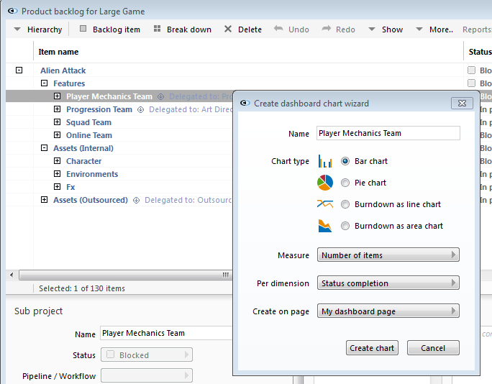This screenshot has width=492, height=384.
Task: Collapse the Alien Attack tree node
Action: pyautogui.click(x=19, y=70)
